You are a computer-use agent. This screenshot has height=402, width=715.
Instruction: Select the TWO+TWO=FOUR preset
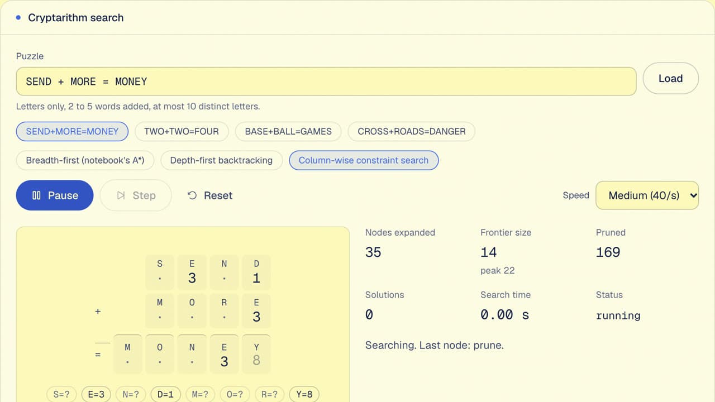[x=182, y=132]
